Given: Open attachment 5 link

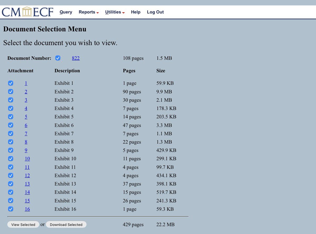Looking at the screenshot, I should click(26, 117).
